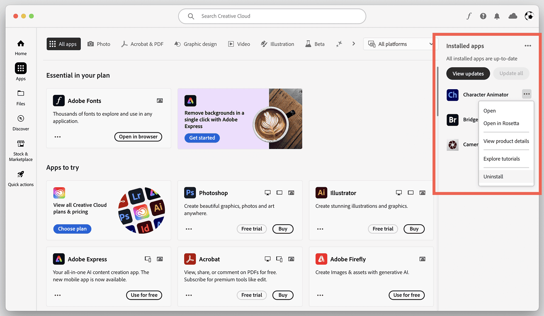Screen dimensions: 544x316
Task: Open Quick actions in the sidebar
Action: pos(21,178)
